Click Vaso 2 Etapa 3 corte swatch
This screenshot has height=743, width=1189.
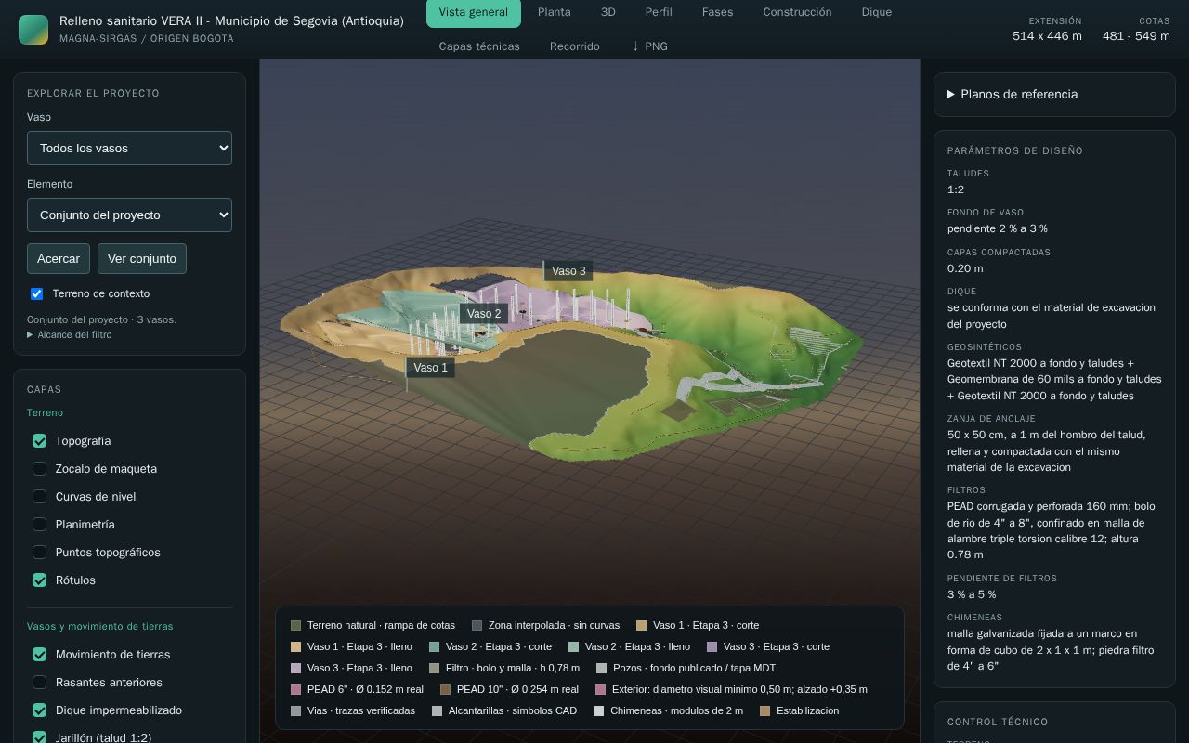tap(435, 647)
